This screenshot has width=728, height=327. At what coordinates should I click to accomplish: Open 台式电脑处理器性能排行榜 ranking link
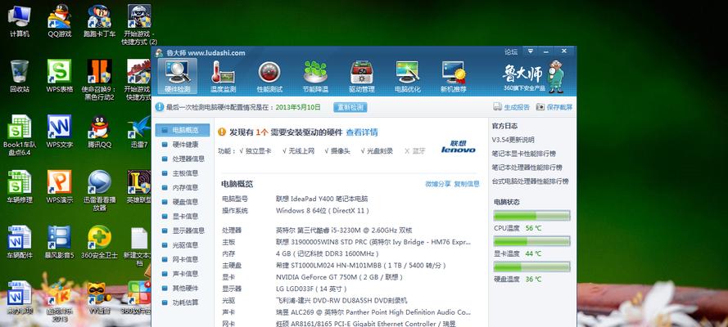pyautogui.click(x=530, y=181)
